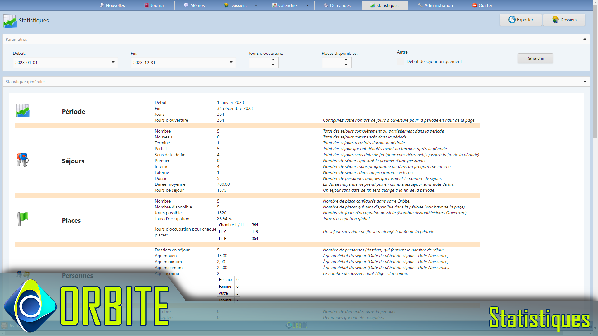
Task: Open the Nouvelles menu item
Action: pyautogui.click(x=112, y=5)
